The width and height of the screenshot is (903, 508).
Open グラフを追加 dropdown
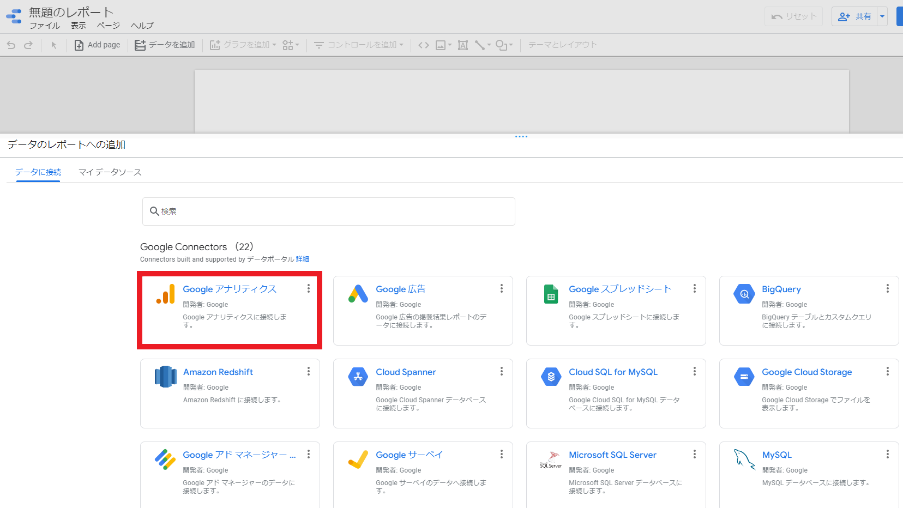[243, 45]
